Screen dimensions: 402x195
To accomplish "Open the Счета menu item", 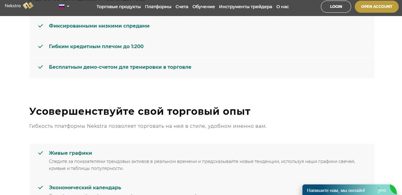I will (182, 7).
